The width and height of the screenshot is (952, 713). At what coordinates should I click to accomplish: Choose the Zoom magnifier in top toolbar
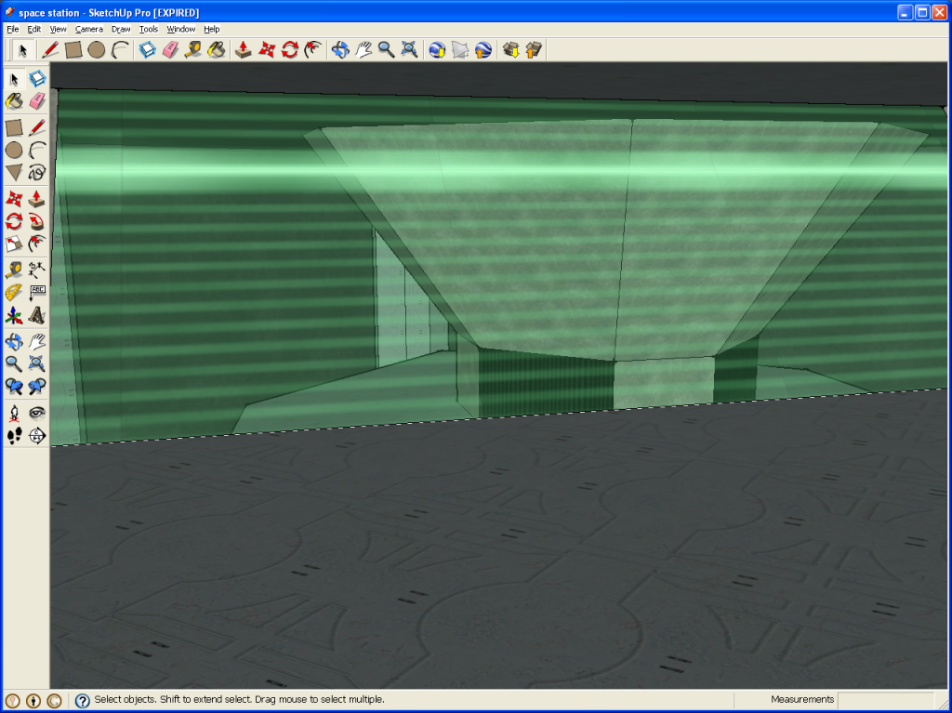(386, 50)
